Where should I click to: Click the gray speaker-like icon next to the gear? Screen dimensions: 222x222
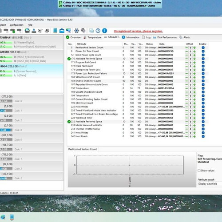click(83, 31)
